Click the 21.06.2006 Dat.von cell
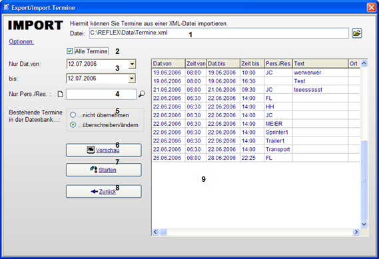The height and width of the screenshot is (259, 379). pyautogui.click(x=169, y=90)
